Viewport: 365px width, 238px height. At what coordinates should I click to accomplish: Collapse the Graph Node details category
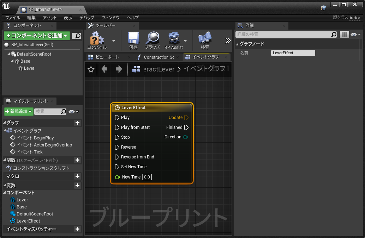(x=237, y=44)
